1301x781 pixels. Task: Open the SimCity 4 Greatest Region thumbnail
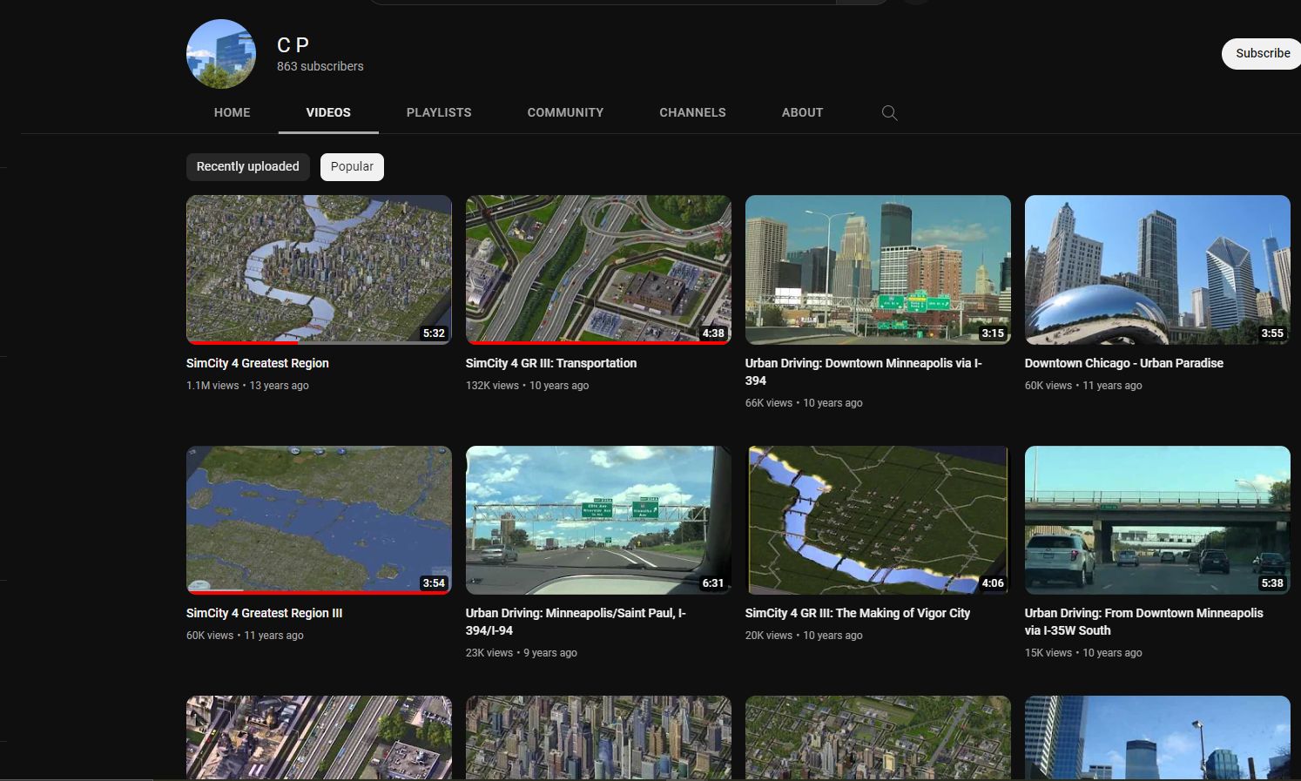coord(319,269)
